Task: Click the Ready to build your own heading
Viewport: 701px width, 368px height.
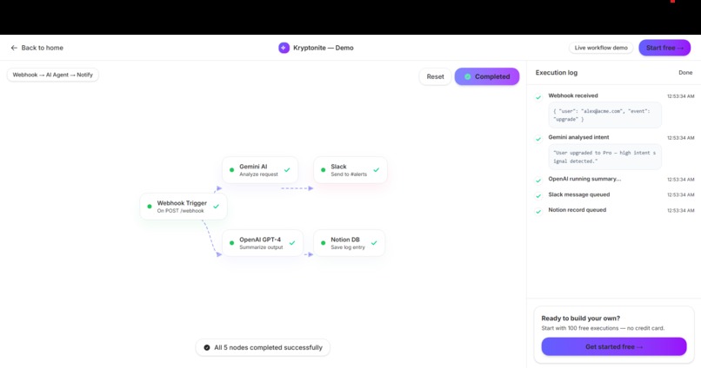Action: click(x=580, y=319)
